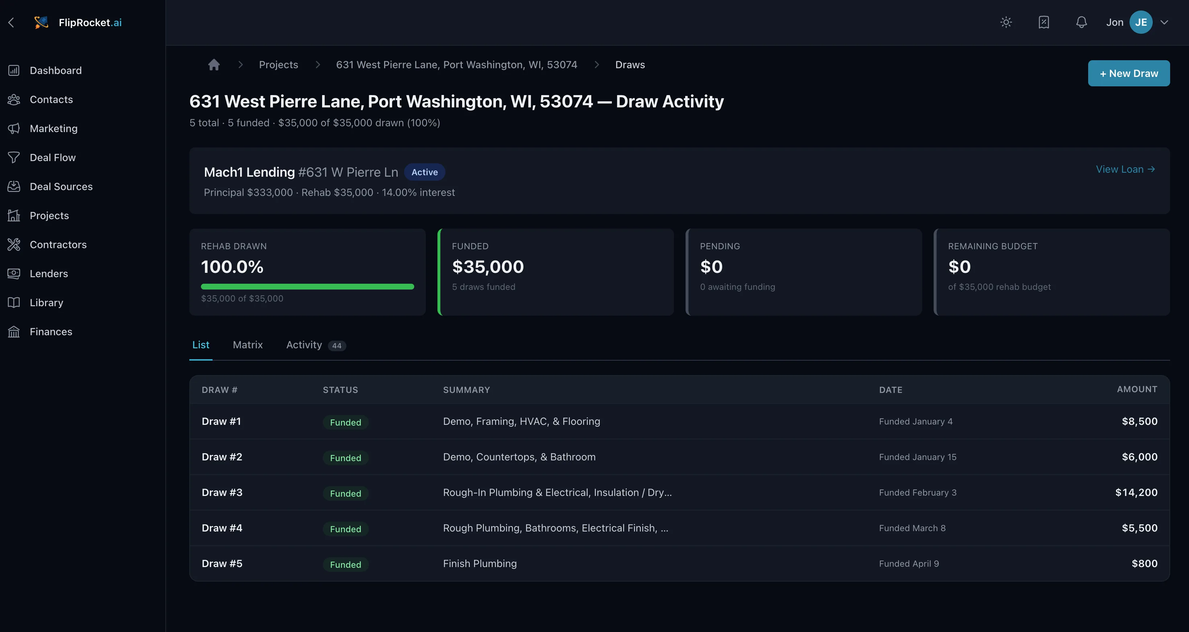The width and height of the screenshot is (1189, 632).
Task: Open Draw #1 row
Action: [679, 422]
